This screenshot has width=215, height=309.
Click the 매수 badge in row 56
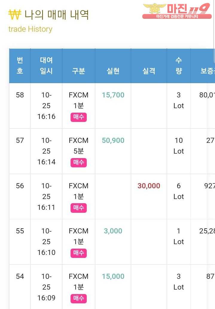(x=79, y=208)
